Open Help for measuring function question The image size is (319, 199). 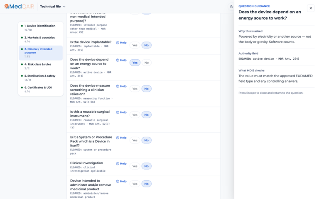(x=121, y=86)
